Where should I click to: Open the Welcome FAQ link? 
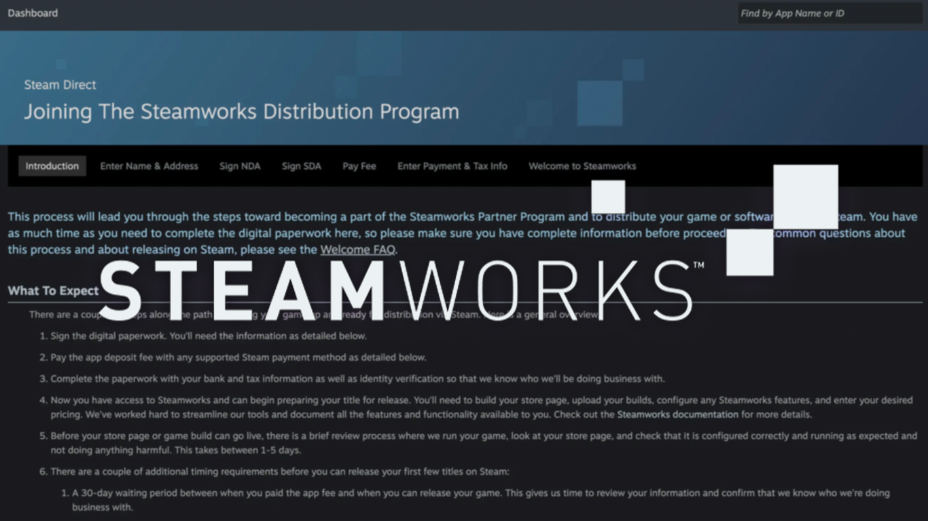(x=357, y=250)
